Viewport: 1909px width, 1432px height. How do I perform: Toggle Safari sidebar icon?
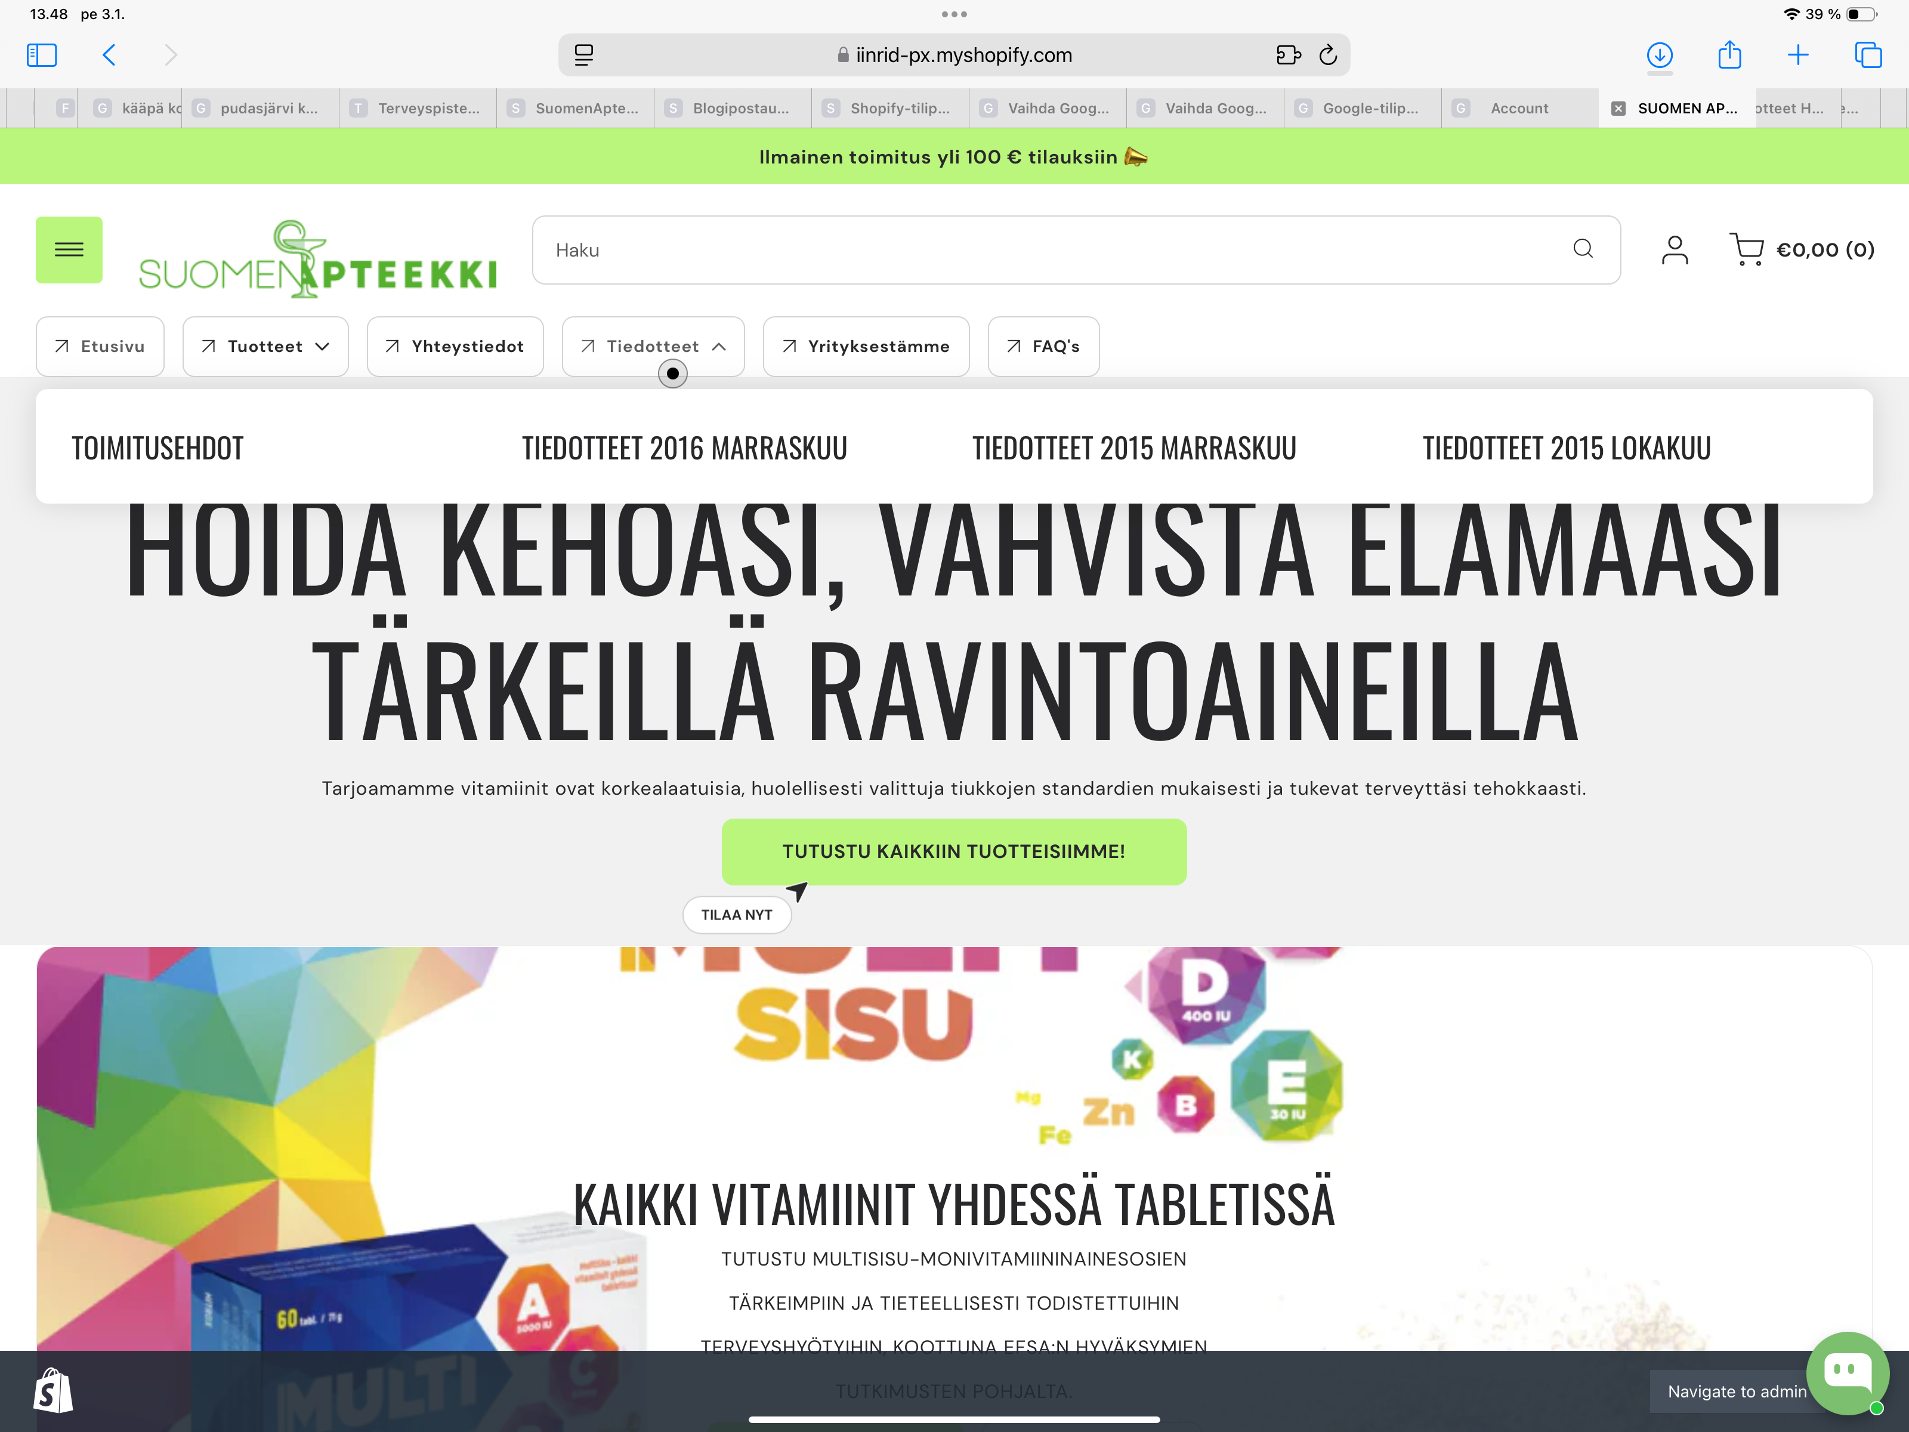[41, 55]
